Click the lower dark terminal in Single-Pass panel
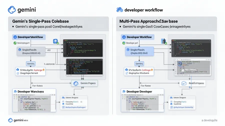Viewport: 225px width, 126px height. pyautogui.click(x=84, y=67)
